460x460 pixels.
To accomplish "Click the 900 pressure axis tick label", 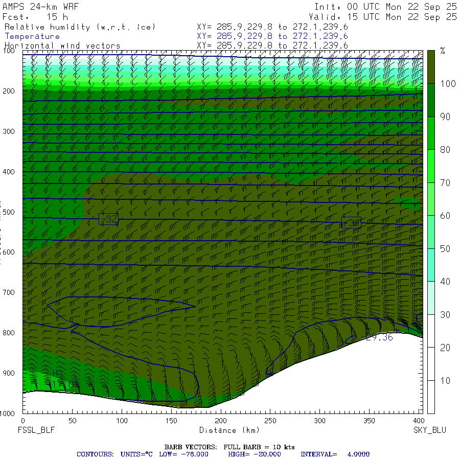I will tap(9, 373).
